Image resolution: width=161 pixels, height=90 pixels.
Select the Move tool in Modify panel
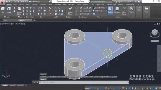[x=56, y=8]
